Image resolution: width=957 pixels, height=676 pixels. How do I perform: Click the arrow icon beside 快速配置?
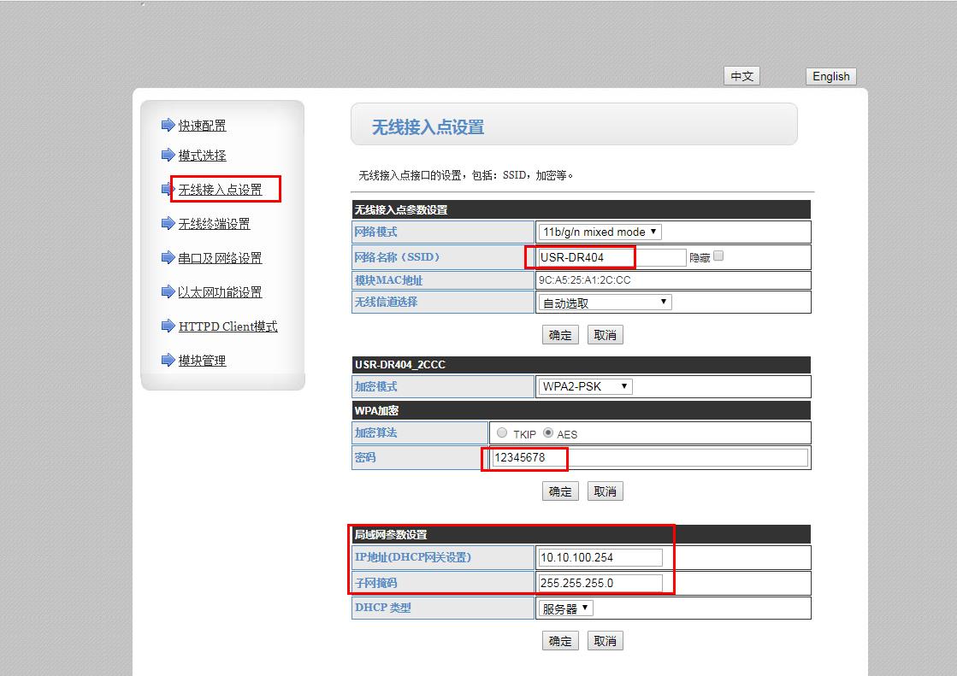tap(168, 126)
